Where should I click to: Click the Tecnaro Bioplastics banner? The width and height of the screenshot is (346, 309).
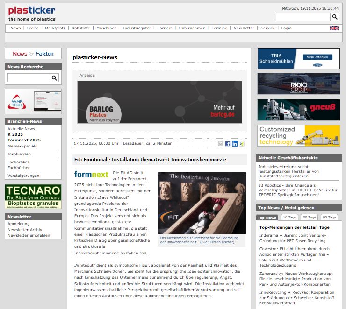(33, 197)
